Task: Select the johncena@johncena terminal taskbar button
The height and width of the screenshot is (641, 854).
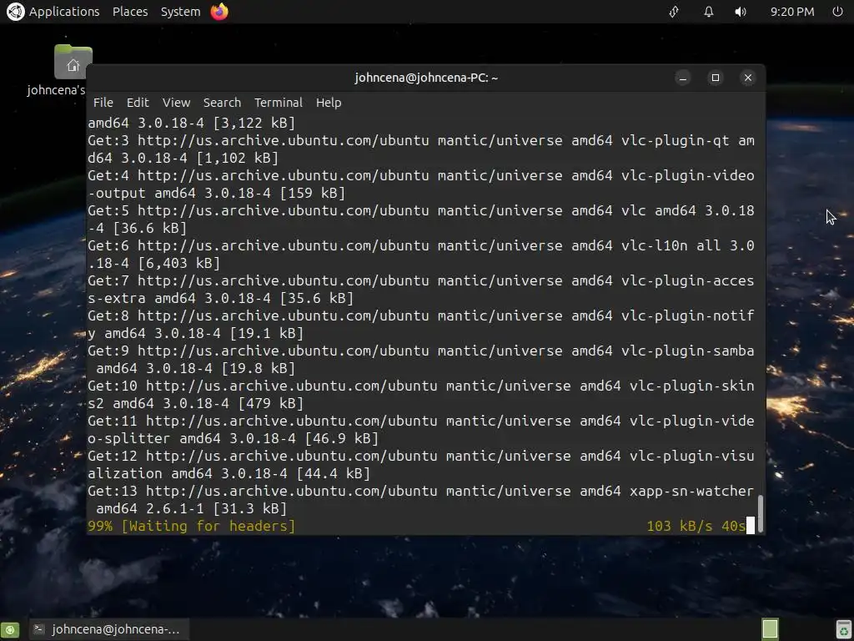Action: [x=108, y=629]
